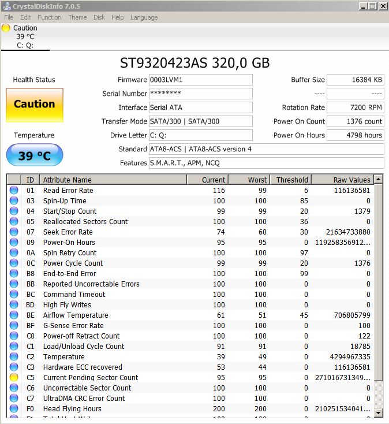Open the File menu

tap(9, 17)
